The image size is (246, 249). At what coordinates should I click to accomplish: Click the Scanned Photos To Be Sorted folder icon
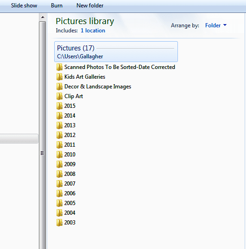(59, 67)
